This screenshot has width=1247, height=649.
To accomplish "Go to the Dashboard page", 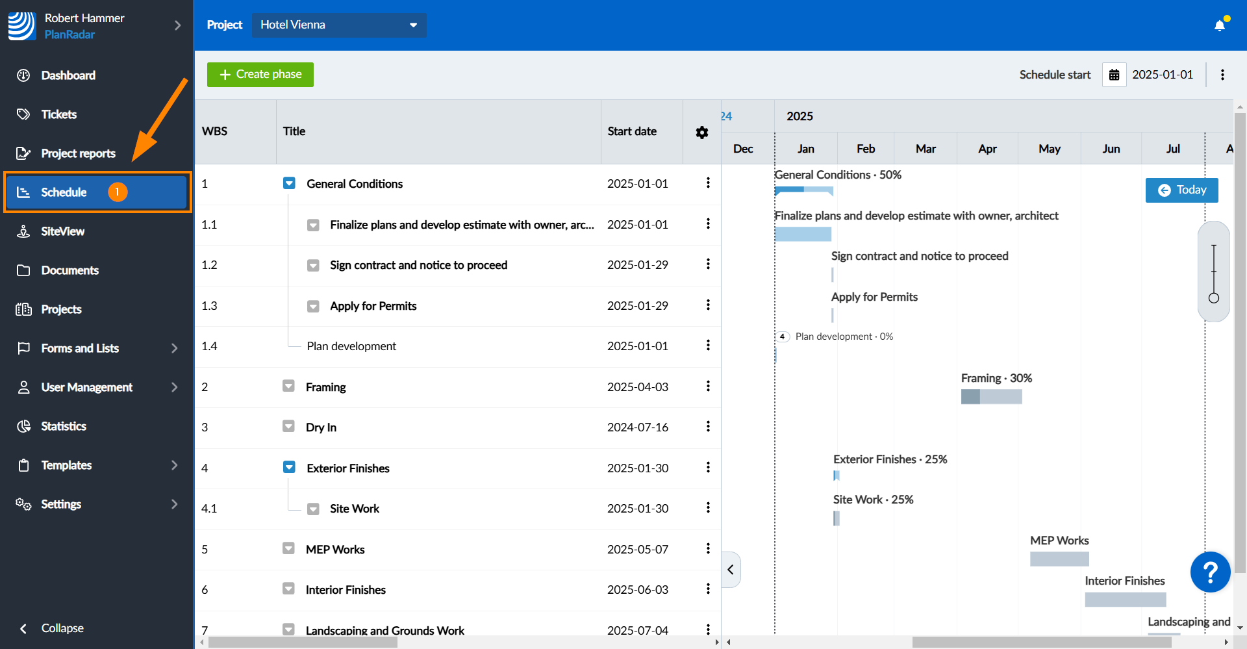I will tap(68, 75).
